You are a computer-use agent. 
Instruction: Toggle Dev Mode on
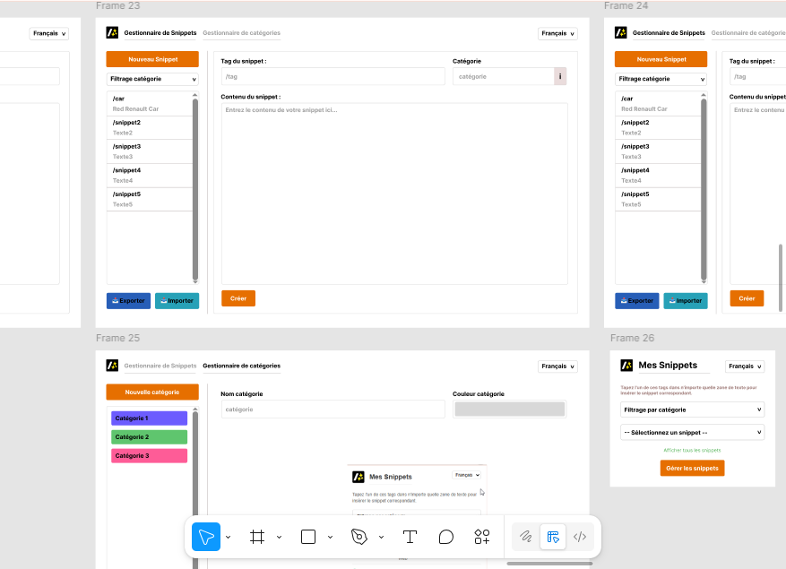(580, 537)
